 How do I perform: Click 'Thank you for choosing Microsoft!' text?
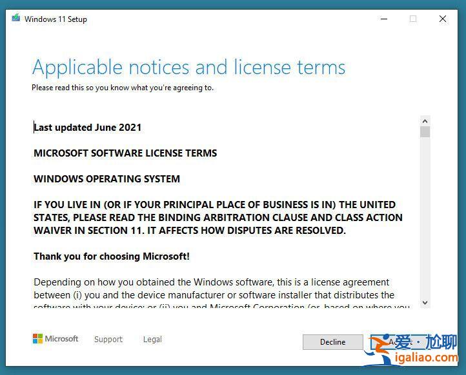pos(112,256)
